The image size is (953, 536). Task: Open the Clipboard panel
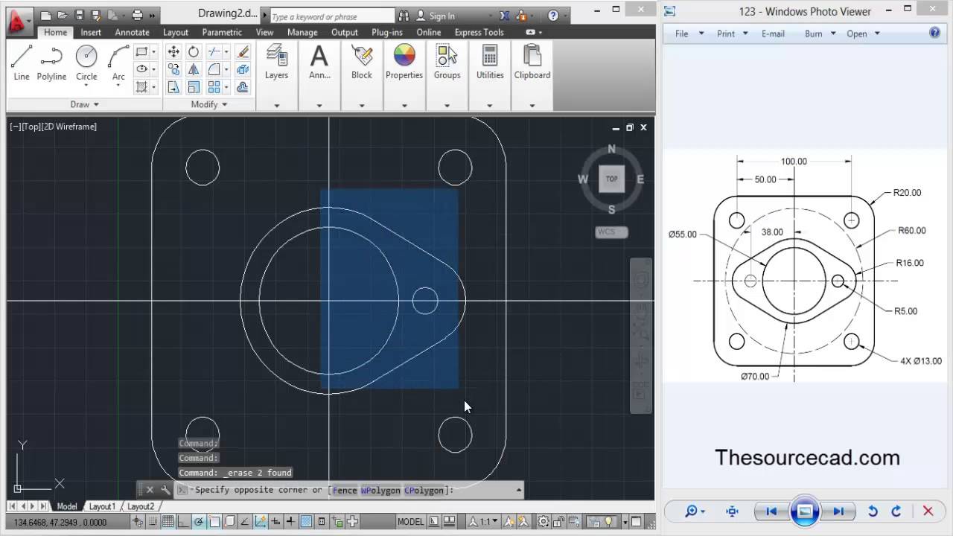point(532,63)
